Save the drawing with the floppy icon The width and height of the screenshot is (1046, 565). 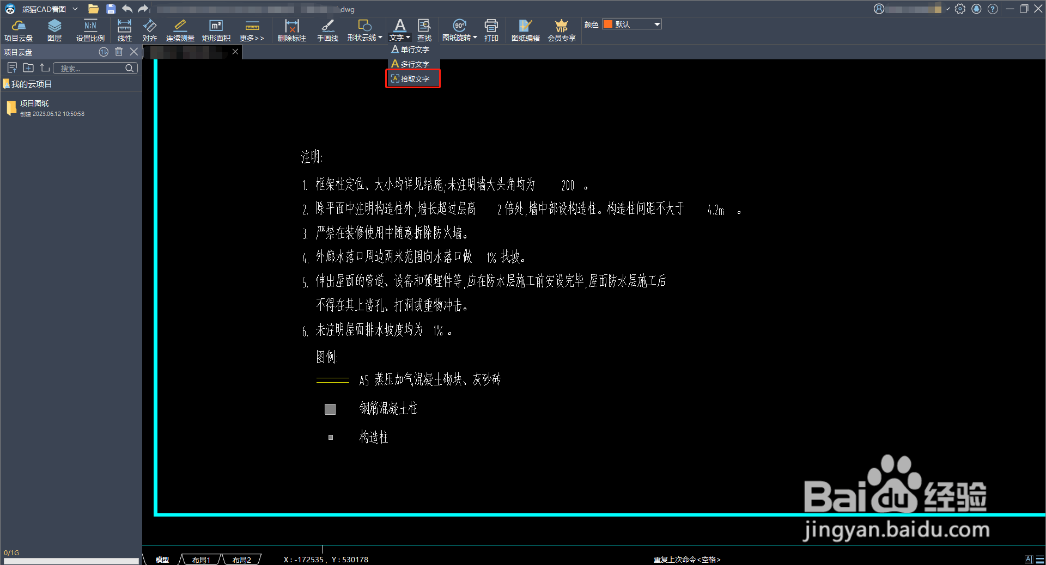tap(111, 9)
